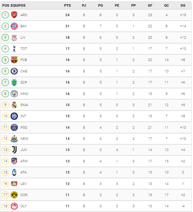
Task: Click the Borussia Dortmund badge
Action: (14, 195)
